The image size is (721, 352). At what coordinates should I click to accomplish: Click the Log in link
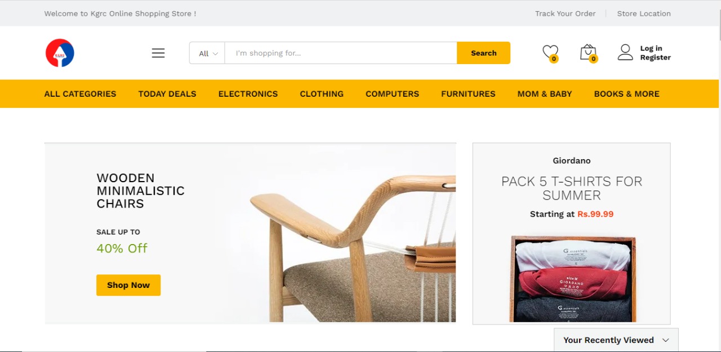651,48
